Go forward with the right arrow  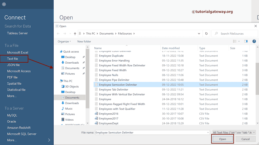tap(65, 34)
